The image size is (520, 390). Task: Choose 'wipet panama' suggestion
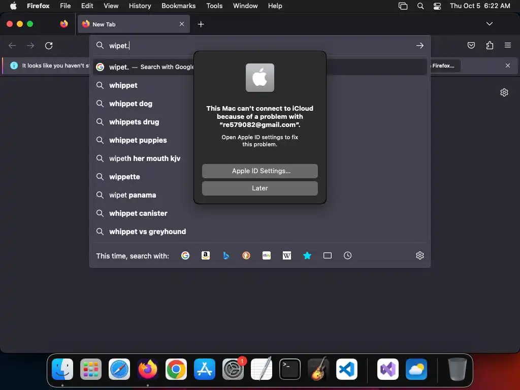coord(259,195)
